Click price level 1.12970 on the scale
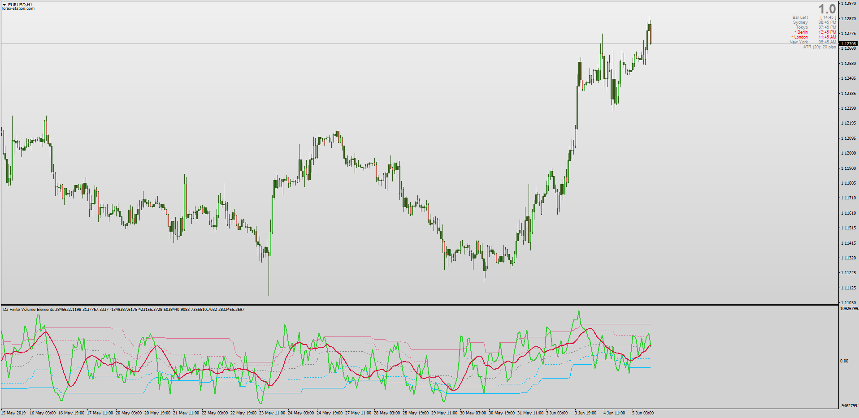859x418 pixels. tap(849, 4)
